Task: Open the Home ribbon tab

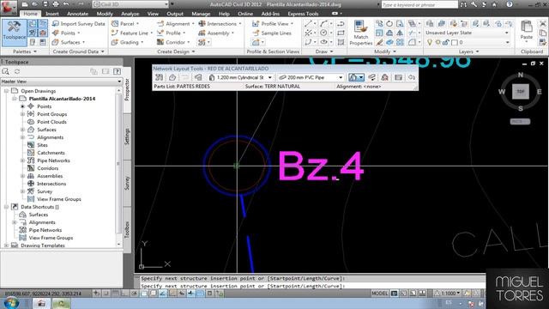Action: coord(30,14)
